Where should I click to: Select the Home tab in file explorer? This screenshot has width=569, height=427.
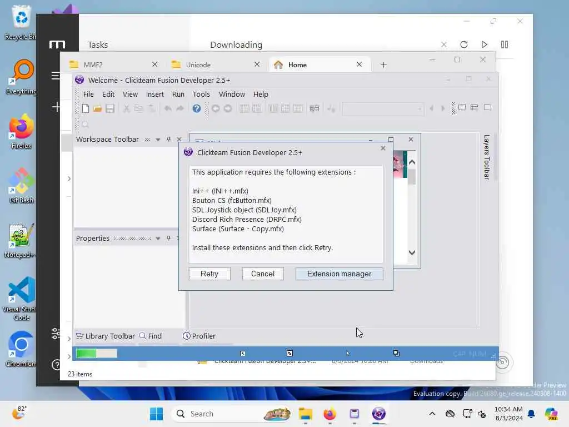click(319, 64)
